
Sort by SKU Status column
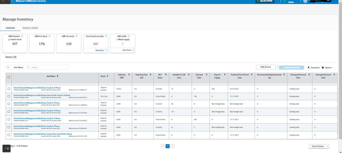[165, 75]
